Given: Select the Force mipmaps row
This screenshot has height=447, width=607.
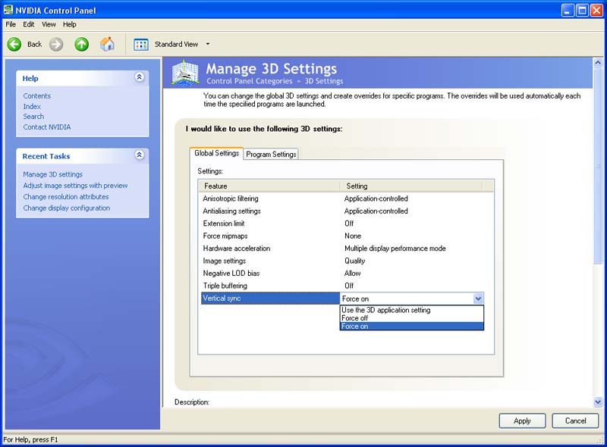Looking at the screenshot, I should (x=343, y=236).
